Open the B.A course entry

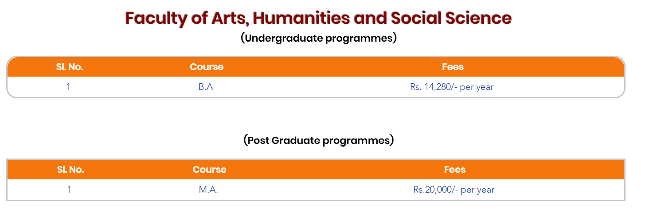(x=206, y=87)
